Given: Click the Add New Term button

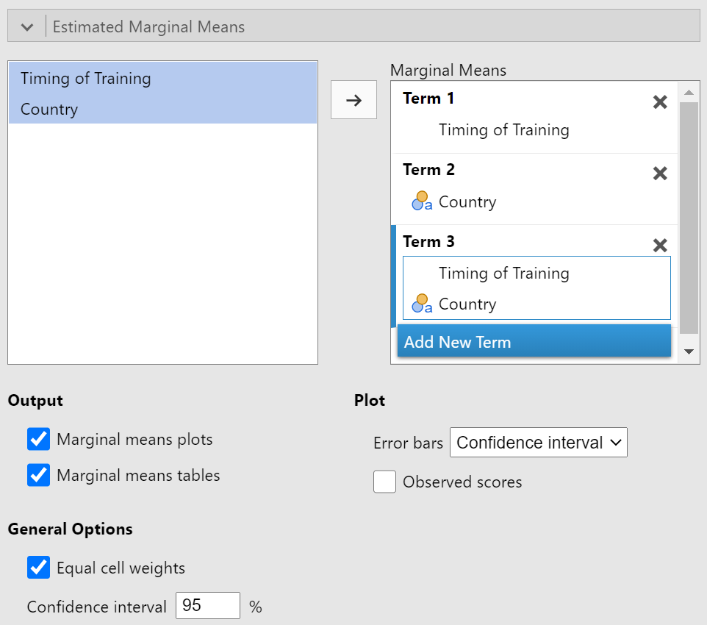Looking at the screenshot, I should tap(534, 342).
